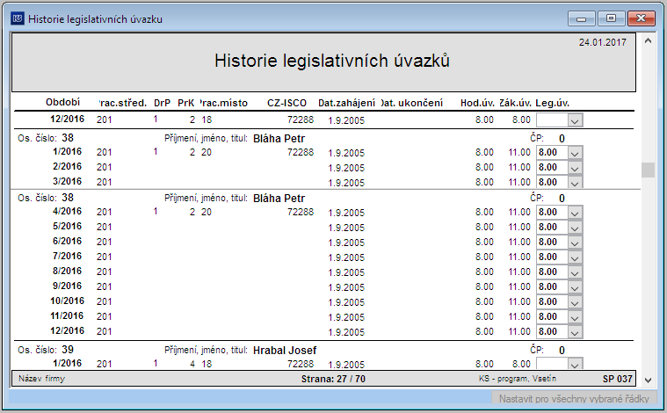Click 'KS - program, Vsetín' footer text
Viewport: 667px width, 413px height.
pos(518,379)
